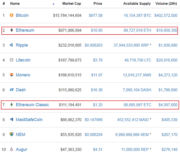Viewport: 180px width, 157px height.
Task: Click supply 49,718,756 LTC
Action: click(x=138, y=60)
